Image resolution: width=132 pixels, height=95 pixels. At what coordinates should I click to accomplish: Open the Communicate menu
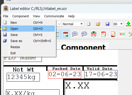pos(54,16)
